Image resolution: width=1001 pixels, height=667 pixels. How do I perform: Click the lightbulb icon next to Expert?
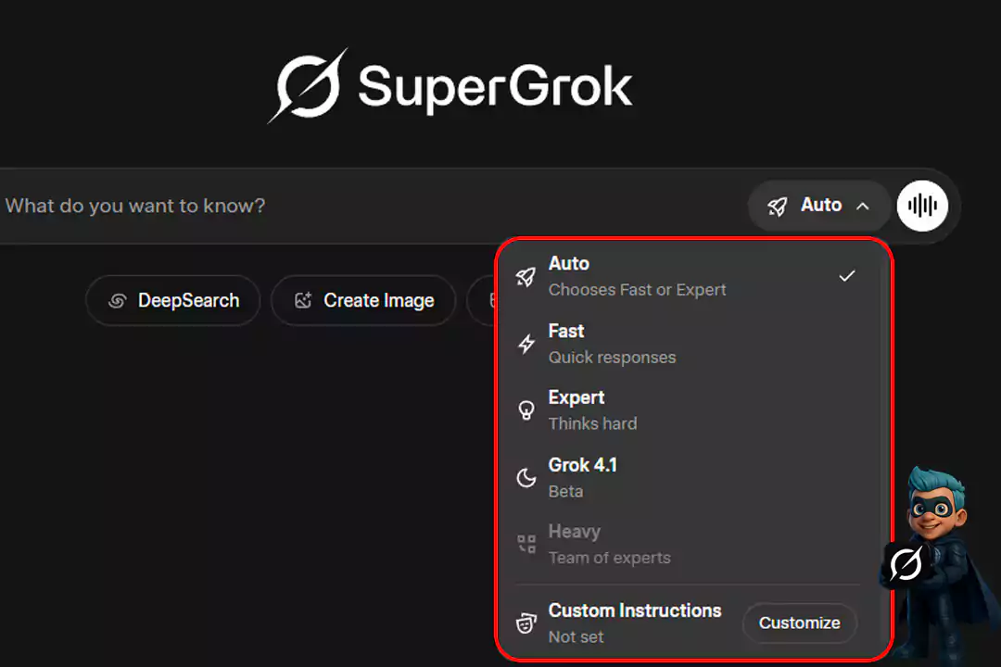526,409
